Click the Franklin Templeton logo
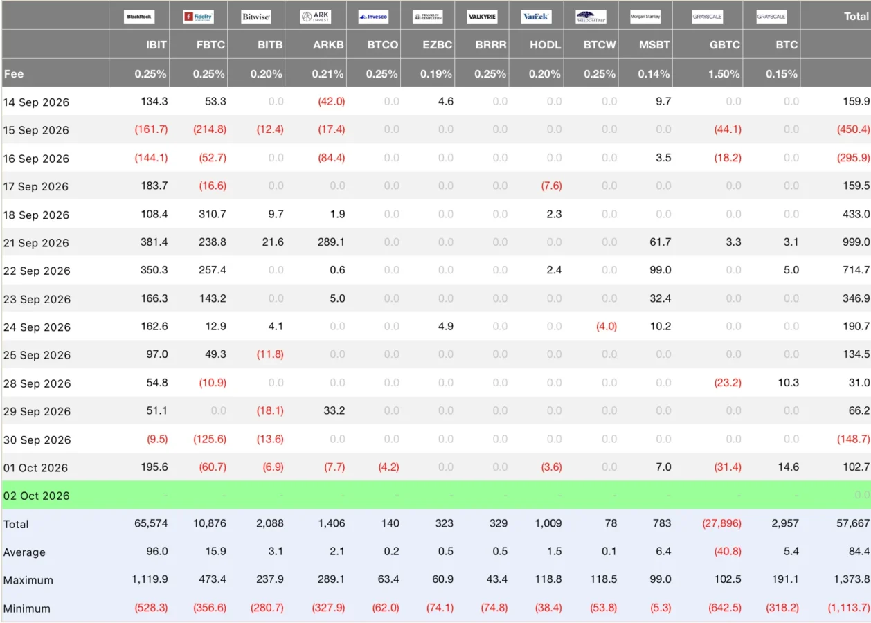871x623 pixels. coord(427,17)
